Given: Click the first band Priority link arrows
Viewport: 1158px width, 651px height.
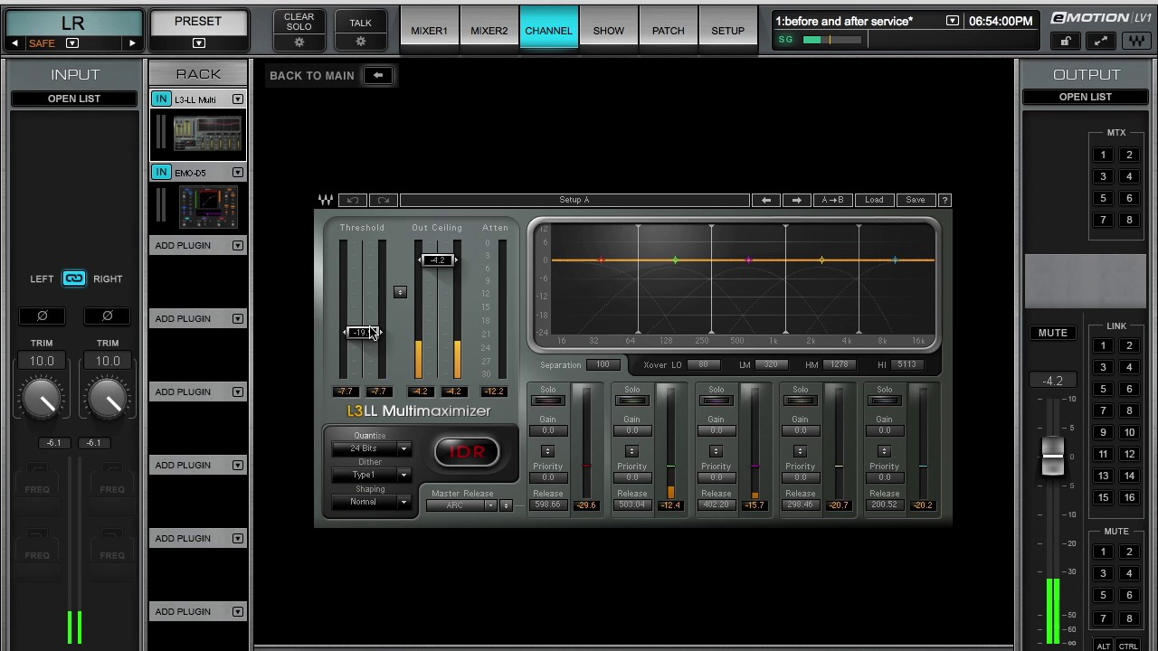Looking at the screenshot, I should (x=547, y=450).
